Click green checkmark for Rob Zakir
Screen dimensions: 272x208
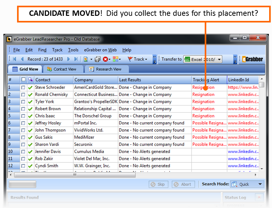tap(30, 159)
